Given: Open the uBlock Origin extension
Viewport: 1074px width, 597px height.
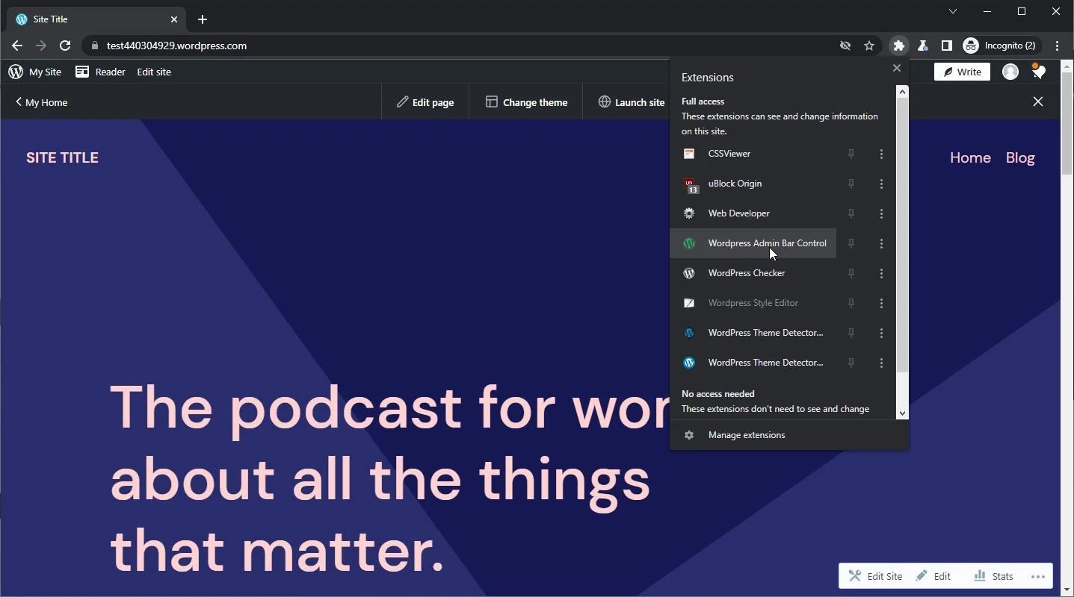Looking at the screenshot, I should click(753, 184).
